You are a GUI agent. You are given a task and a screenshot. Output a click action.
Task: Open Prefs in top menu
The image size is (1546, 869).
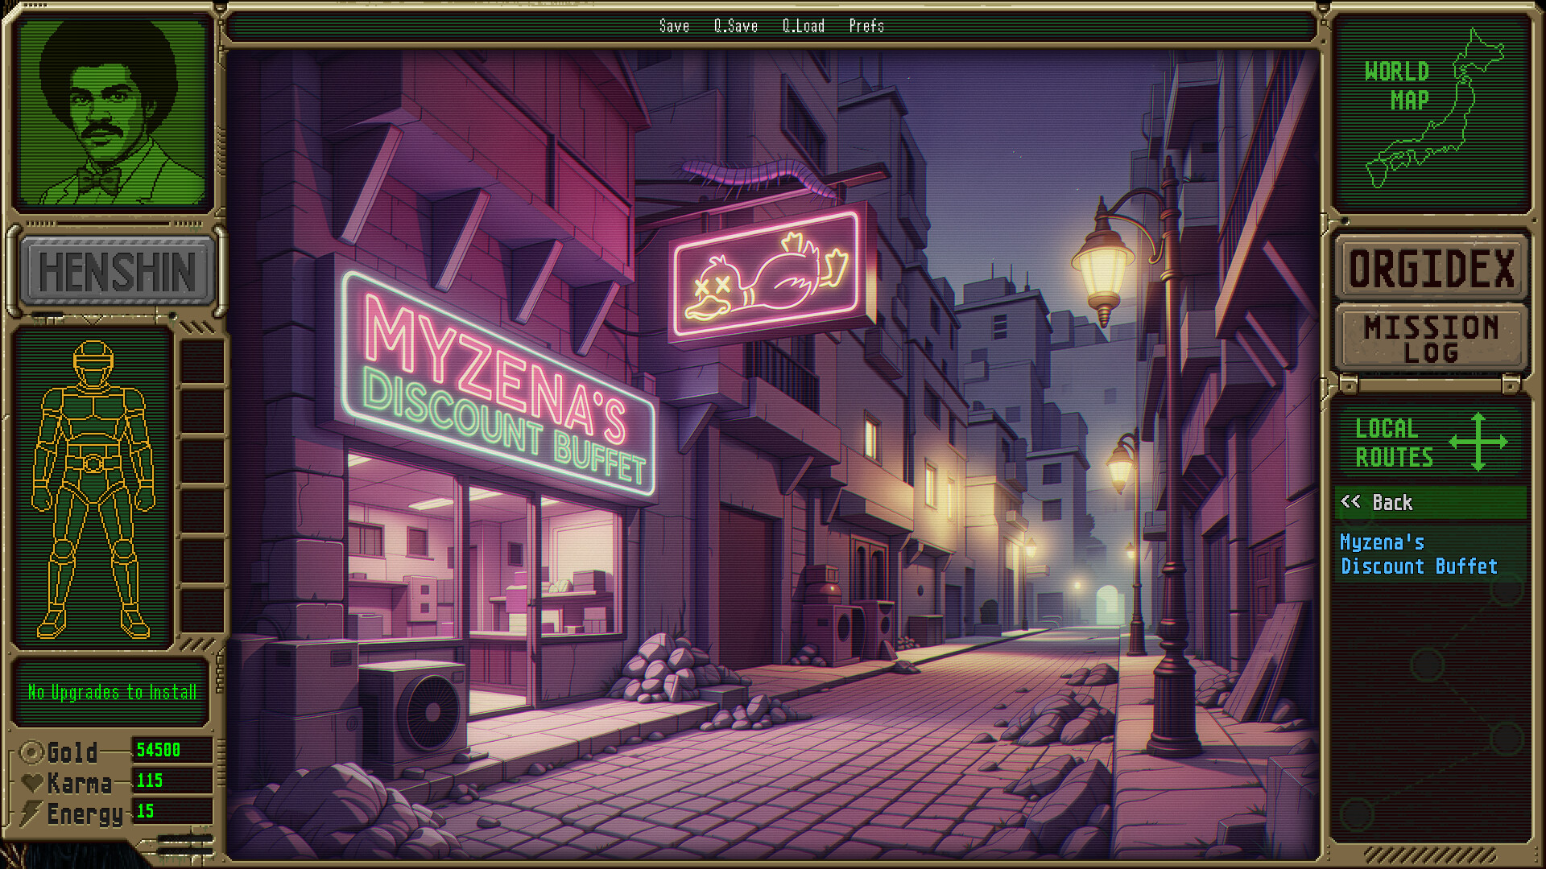point(866,27)
